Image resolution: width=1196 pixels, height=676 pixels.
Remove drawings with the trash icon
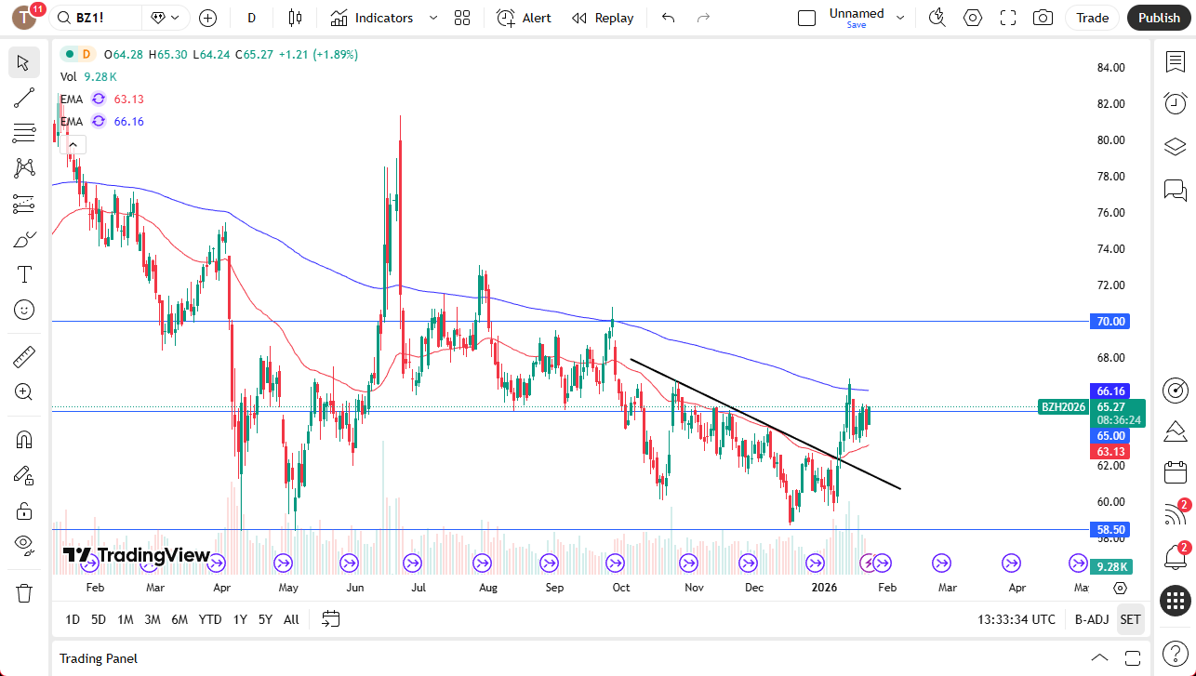[24, 592]
